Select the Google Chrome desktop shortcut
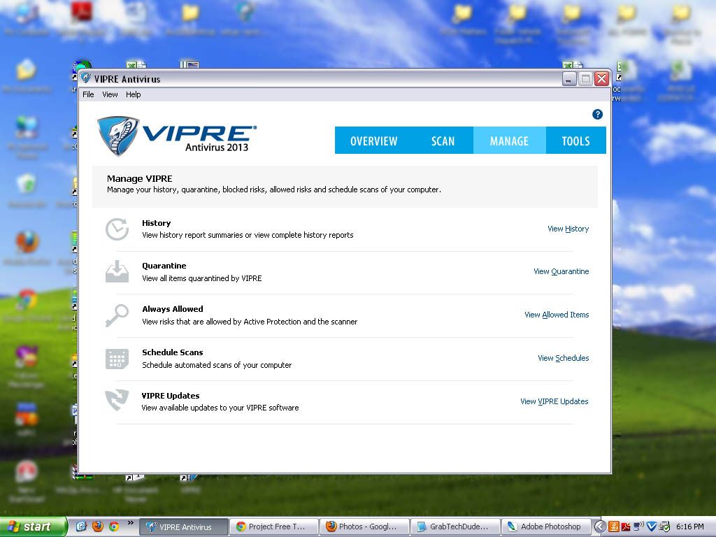Image resolution: width=716 pixels, height=537 pixels. (27, 305)
